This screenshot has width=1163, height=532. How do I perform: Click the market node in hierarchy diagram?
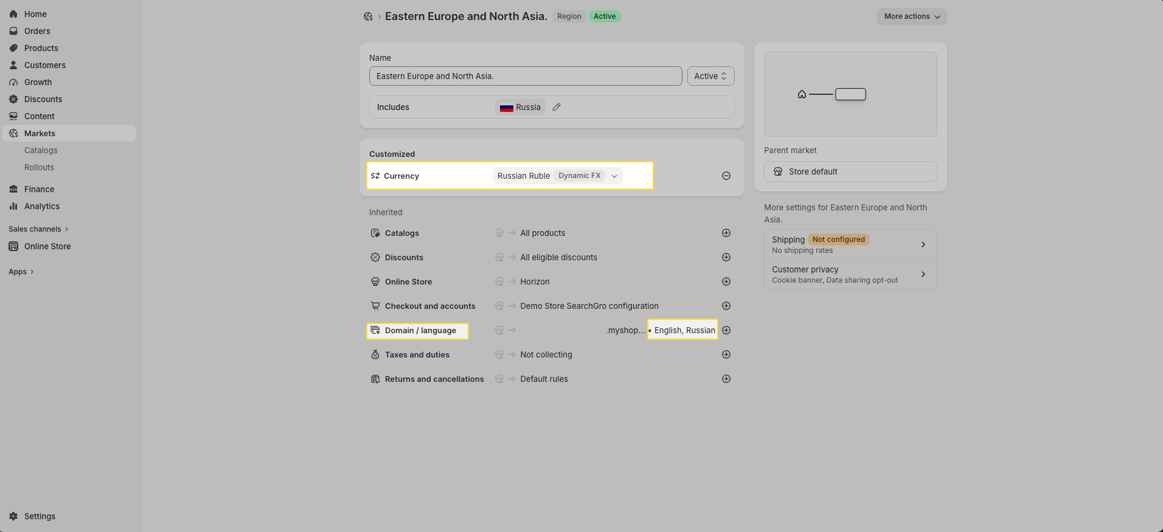point(850,94)
